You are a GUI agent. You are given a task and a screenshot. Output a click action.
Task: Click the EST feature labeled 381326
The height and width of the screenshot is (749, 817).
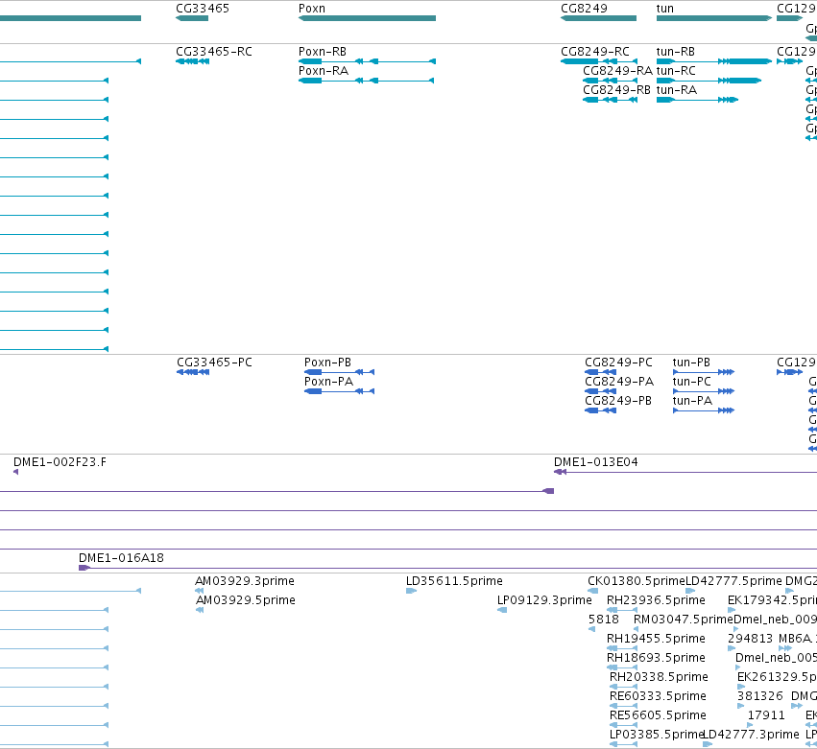tap(741, 706)
